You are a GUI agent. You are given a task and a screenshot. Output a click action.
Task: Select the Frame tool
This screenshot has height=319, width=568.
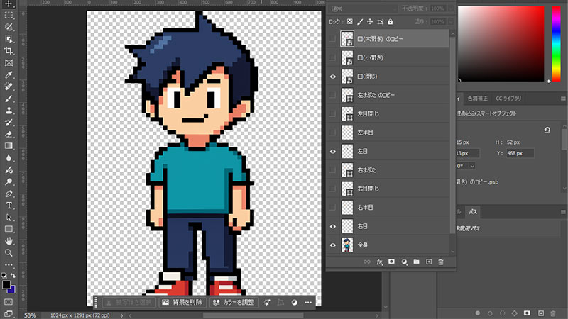point(9,62)
